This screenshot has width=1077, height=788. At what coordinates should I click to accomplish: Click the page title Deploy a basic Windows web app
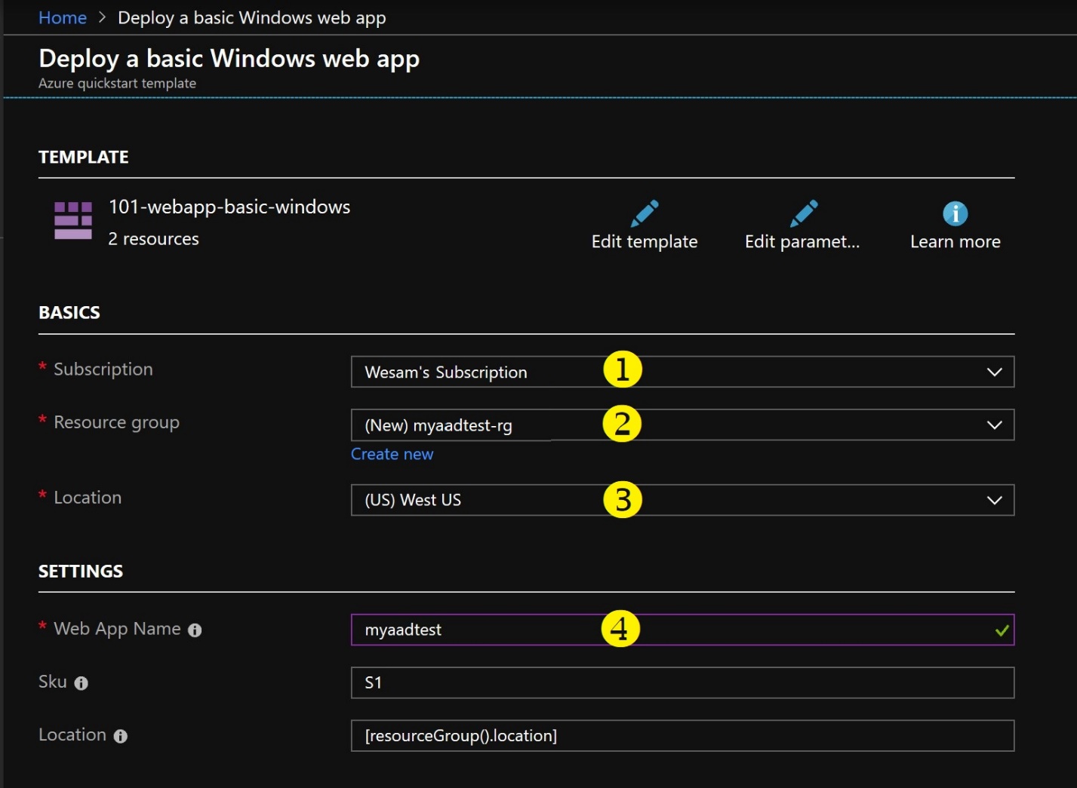(x=229, y=58)
